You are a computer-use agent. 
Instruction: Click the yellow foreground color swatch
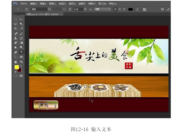click(17, 67)
